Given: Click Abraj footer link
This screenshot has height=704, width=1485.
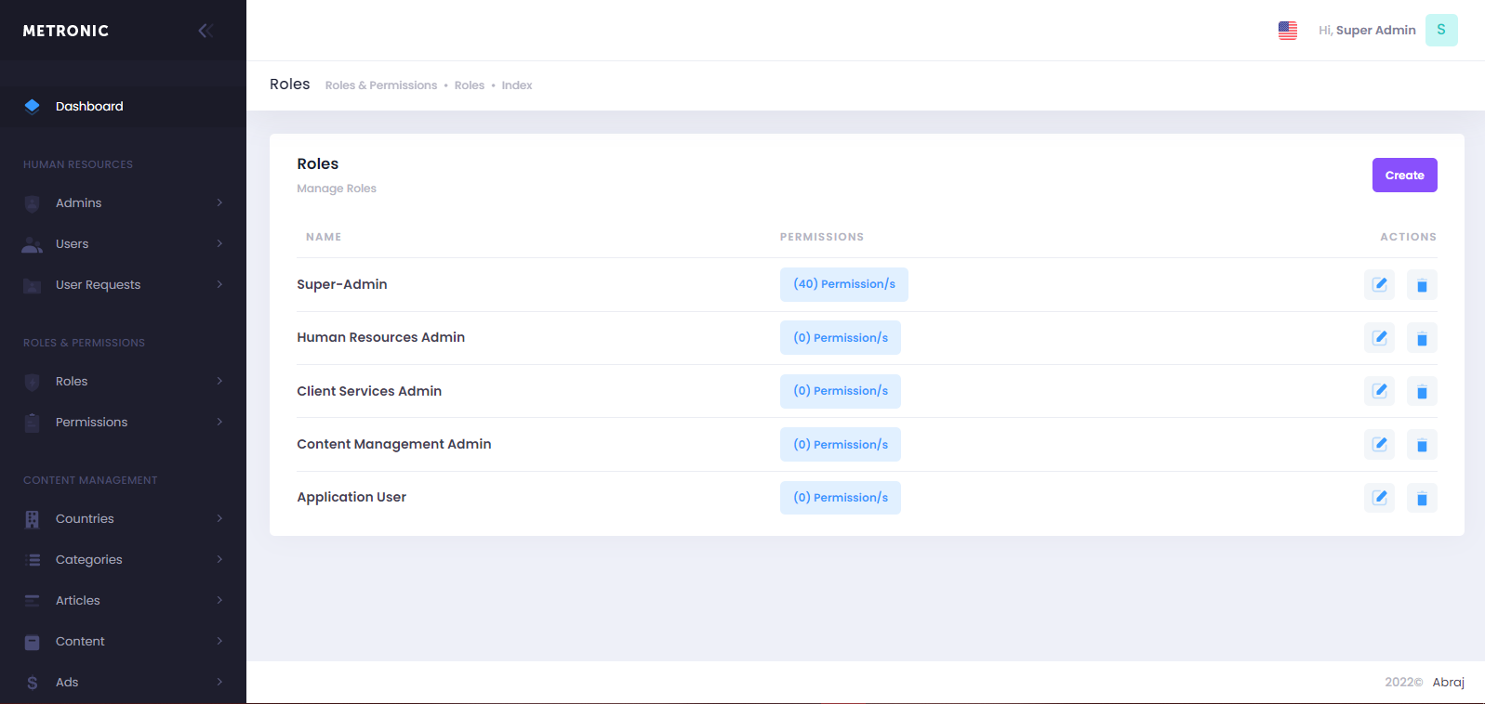Looking at the screenshot, I should click(1448, 682).
